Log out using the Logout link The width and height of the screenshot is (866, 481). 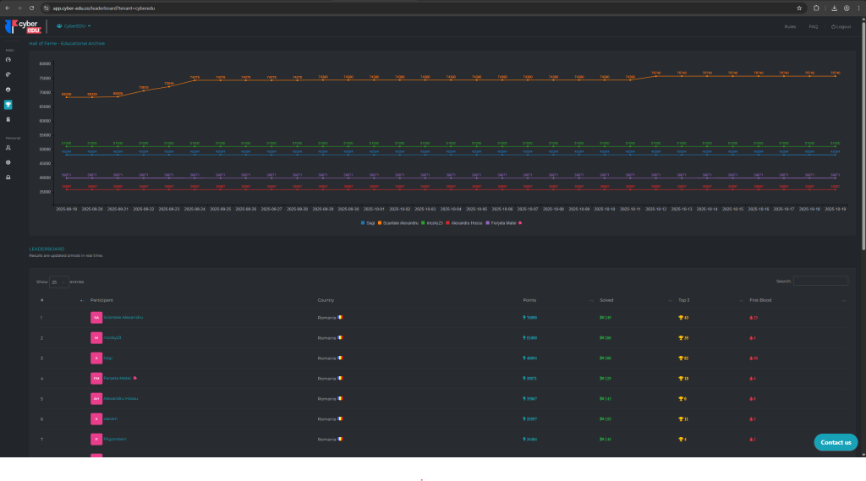tap(841, 27)
